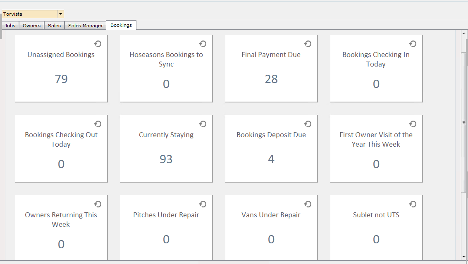Refresh the Final Payment Due tile
468x264 pixels.
pos(308,44)
